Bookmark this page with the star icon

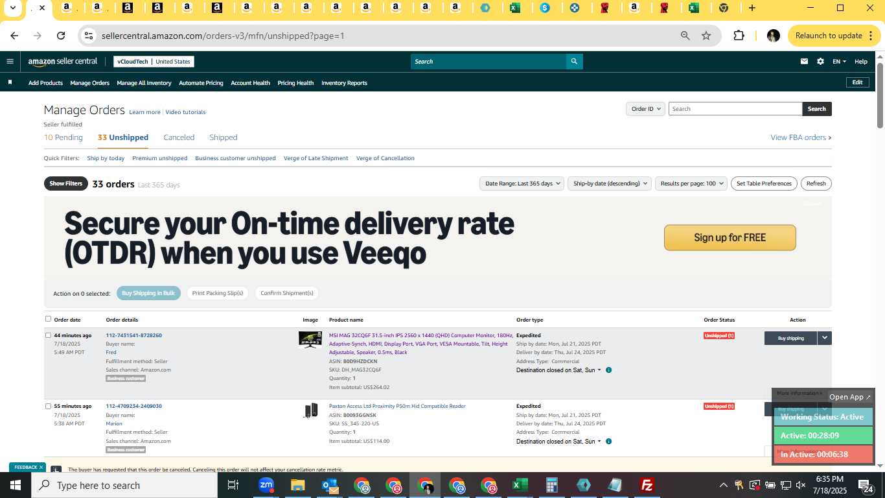pos(706,36)
